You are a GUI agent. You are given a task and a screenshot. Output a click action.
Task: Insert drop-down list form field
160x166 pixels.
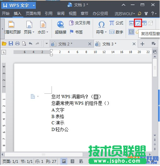click(x=144, y=23)
